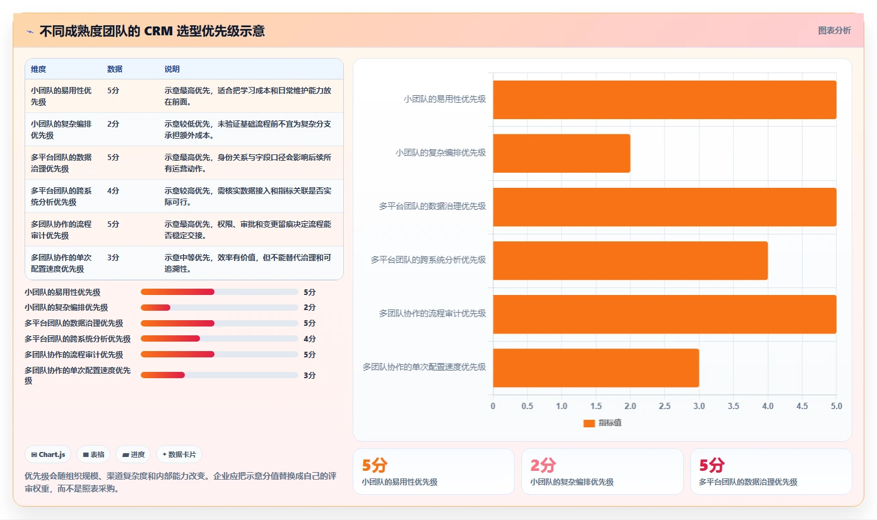
Task: Toggle the 指标值 legend swatch in the chart
Action: [x=589, y=423]
